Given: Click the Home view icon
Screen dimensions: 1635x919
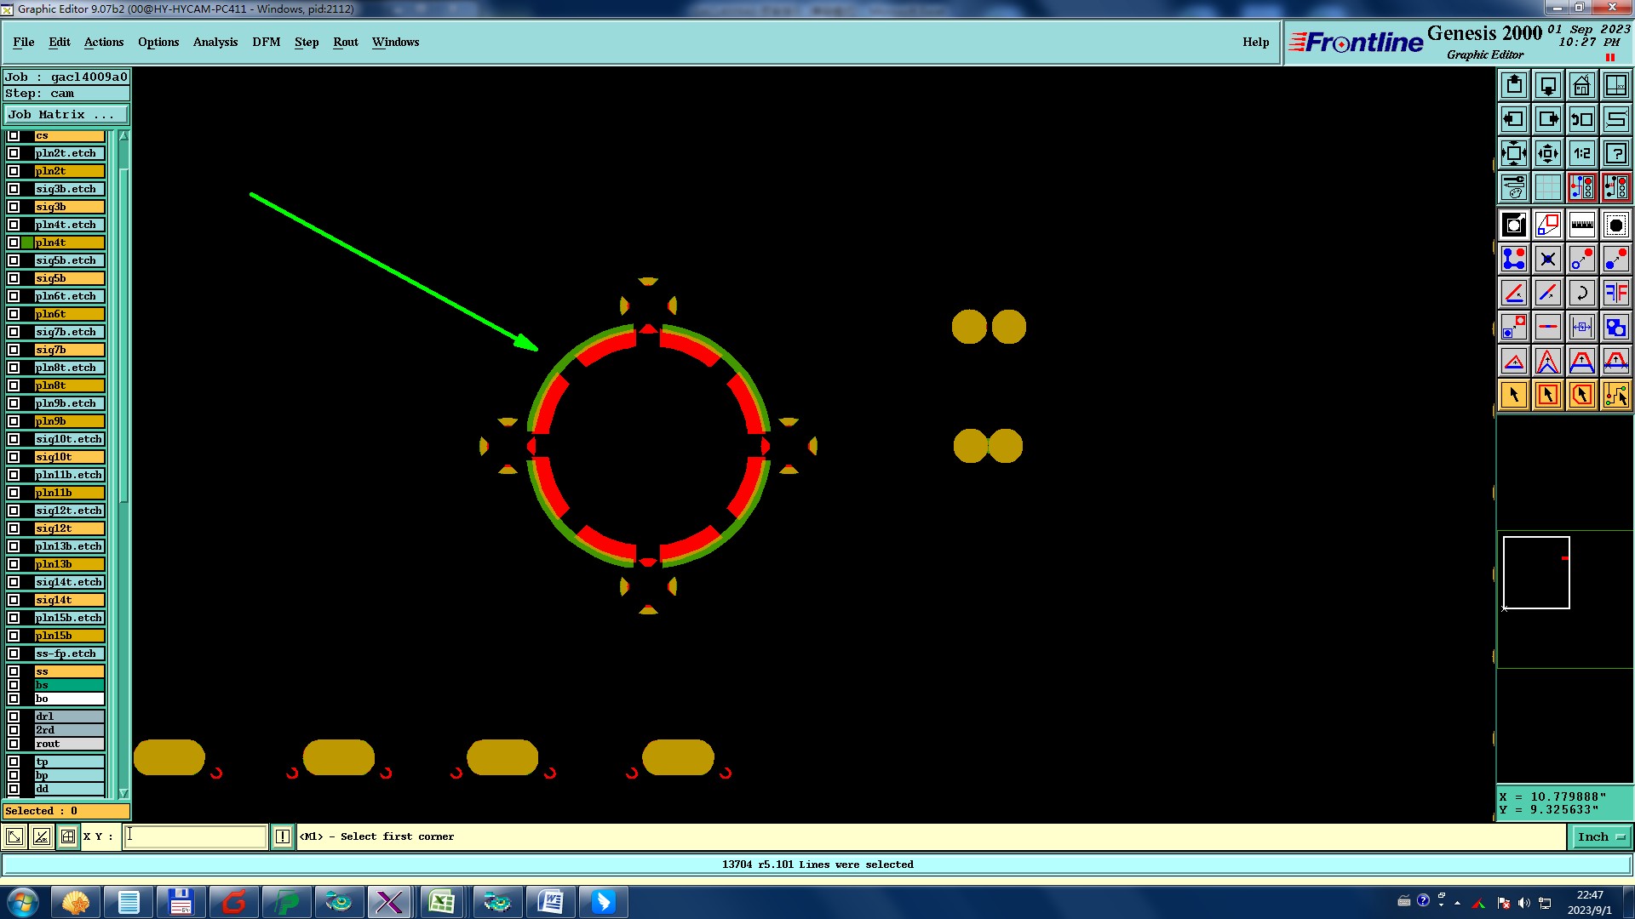Looking at the screenshot, I should (1581, 85).
